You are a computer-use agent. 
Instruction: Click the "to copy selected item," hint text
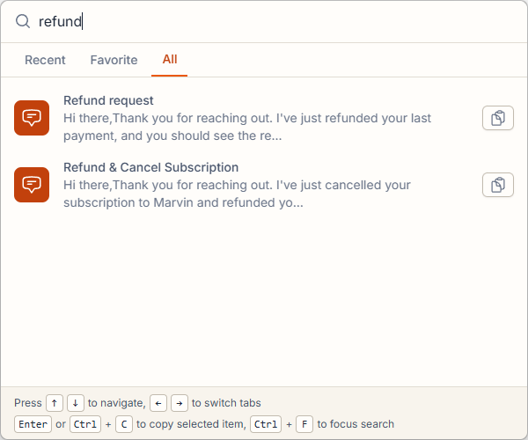coord(191,424)
